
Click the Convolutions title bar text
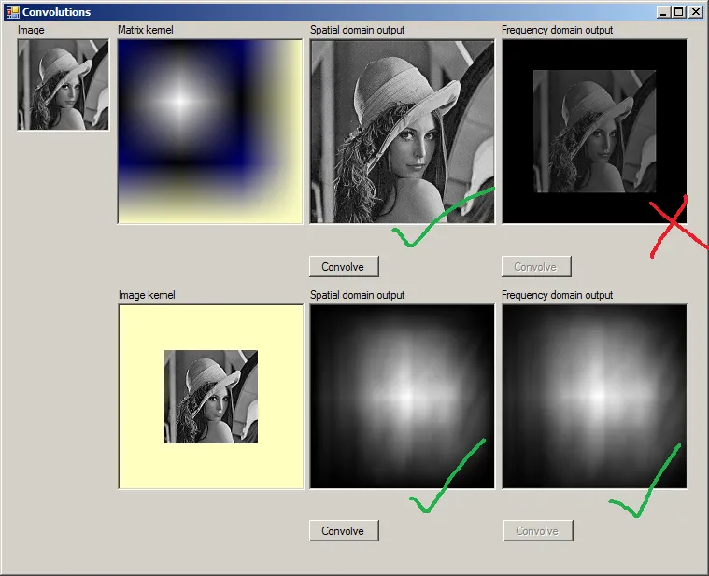pyautogui.click(x=57, y=12)
